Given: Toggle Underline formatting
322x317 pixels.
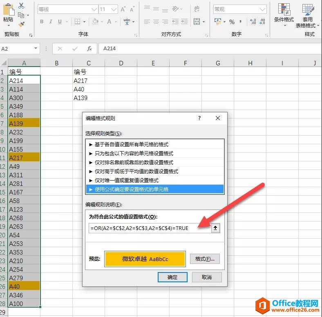Looking at the screenshot, I should tap(60, 22).
